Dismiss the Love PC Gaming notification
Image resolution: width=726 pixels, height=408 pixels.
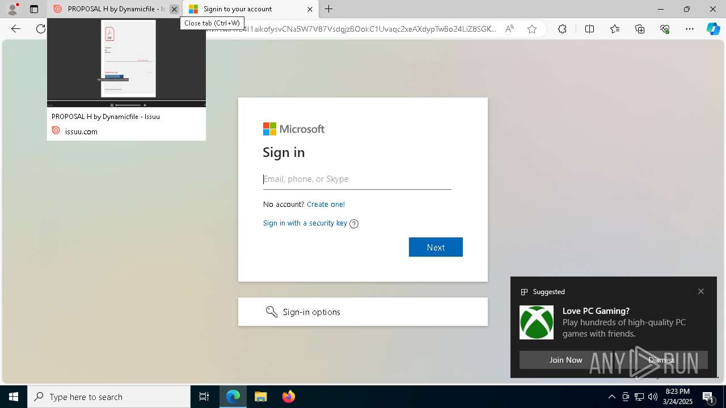tap(661, 360)
